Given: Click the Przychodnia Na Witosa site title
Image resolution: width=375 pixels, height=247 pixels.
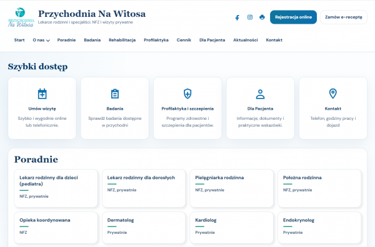Looking at the screenshot, I should pyautogui.click(x=92, y=14).
